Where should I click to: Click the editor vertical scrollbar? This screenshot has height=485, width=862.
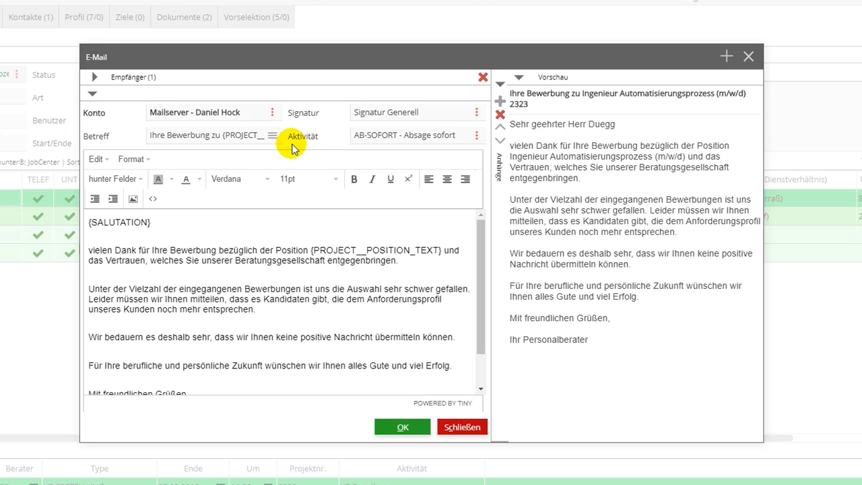(481, 286)
